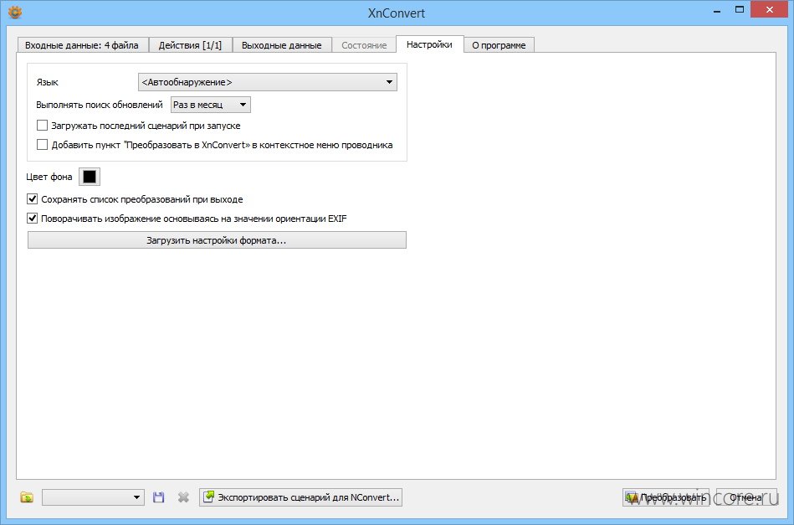Click "Загрузить настройки формата..." button
Image resolution: width=794 pixels, height=525 pixels.
(217, 240)
